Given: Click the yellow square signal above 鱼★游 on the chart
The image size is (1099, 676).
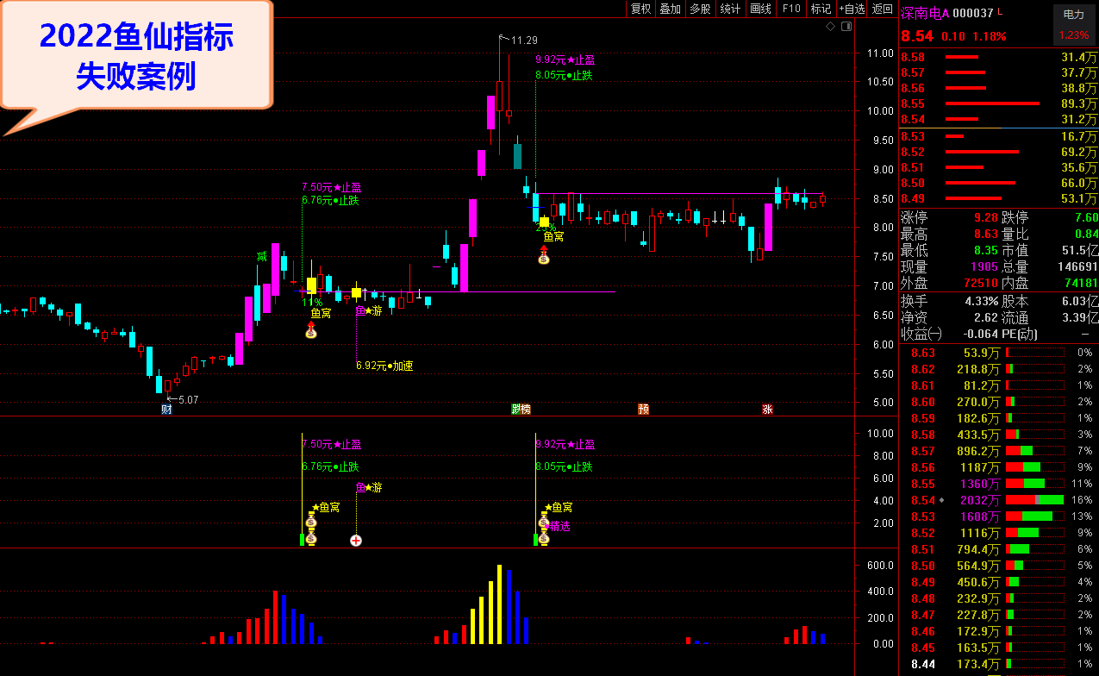Looking at the screenshot, I should (356, 293).
